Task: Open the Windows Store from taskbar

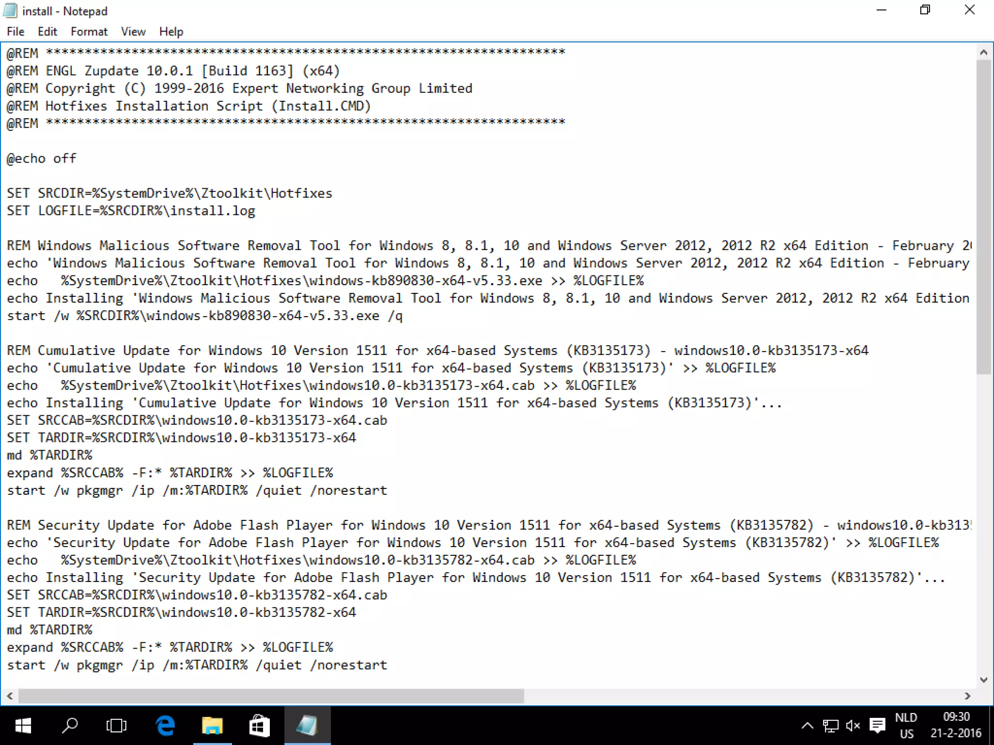Action: coord(259,726)
